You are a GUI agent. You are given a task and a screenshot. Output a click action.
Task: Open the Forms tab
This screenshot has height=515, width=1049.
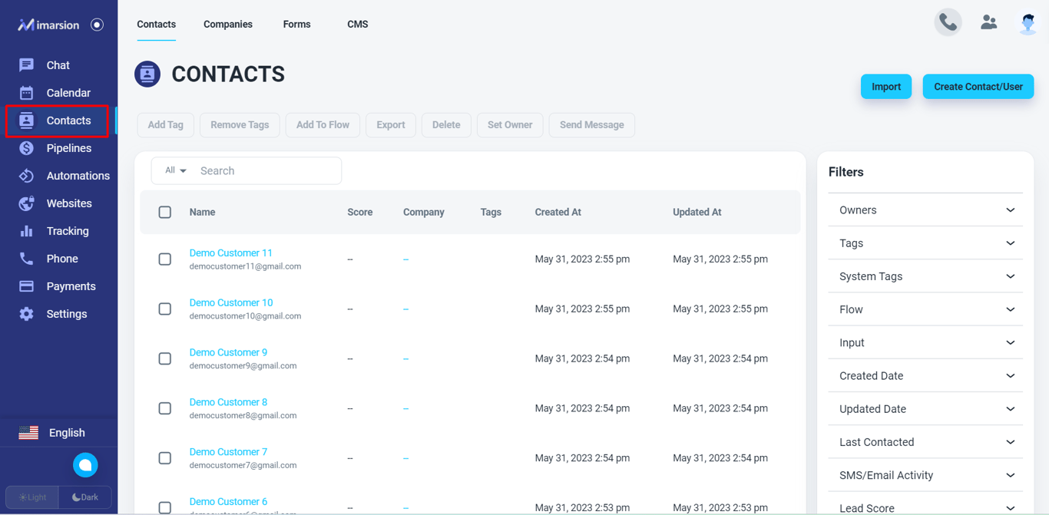[x=296, y=25]
